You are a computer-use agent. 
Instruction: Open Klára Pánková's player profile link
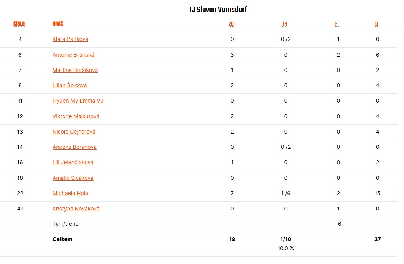(70, 39)
